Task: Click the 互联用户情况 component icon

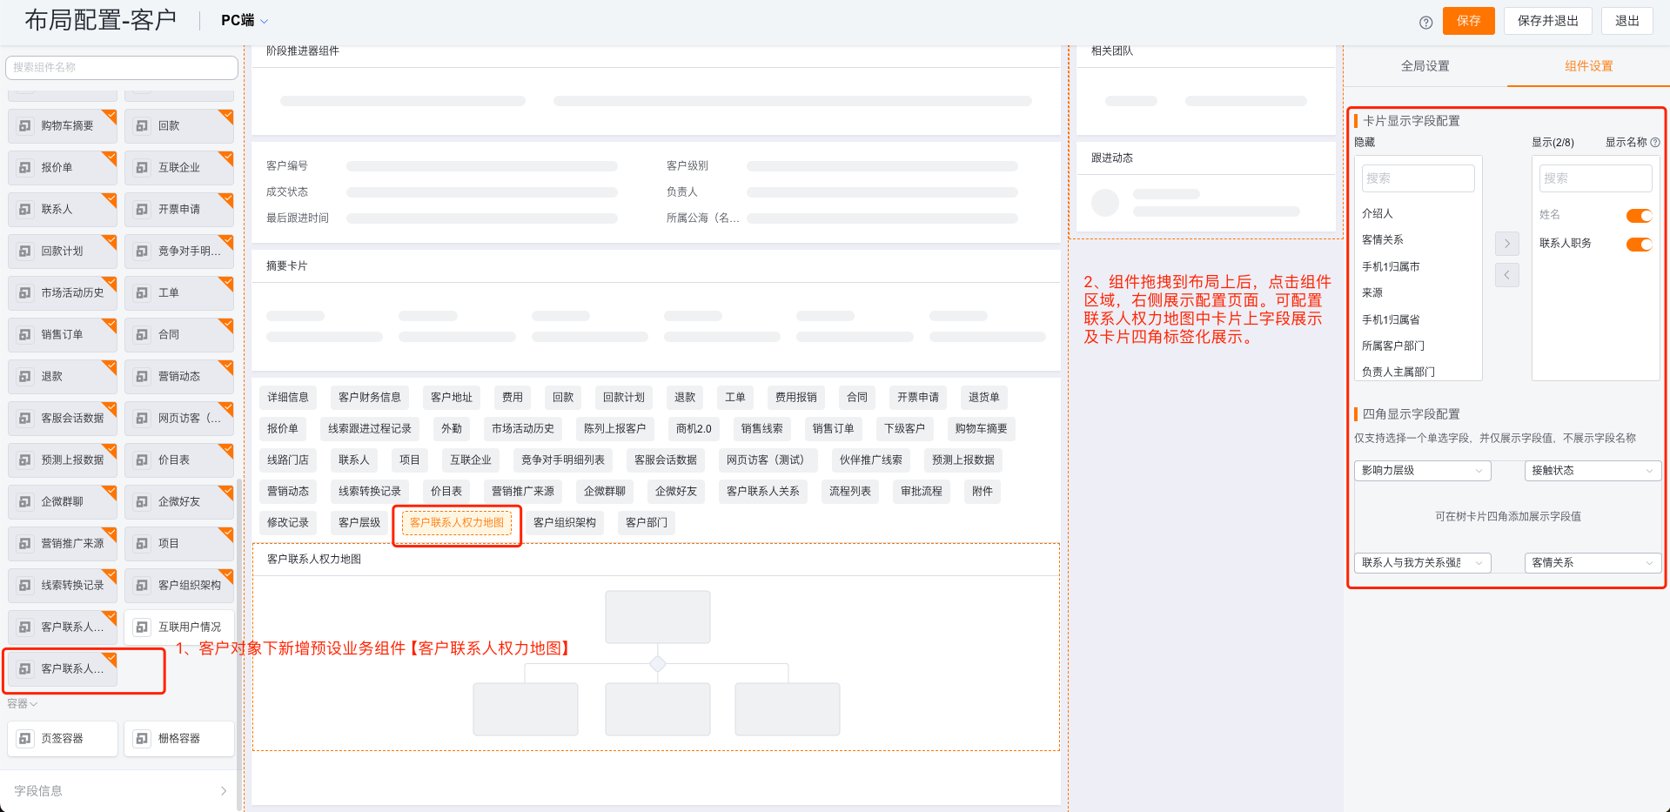Action: pyautogui.click(x=142, y=627)
